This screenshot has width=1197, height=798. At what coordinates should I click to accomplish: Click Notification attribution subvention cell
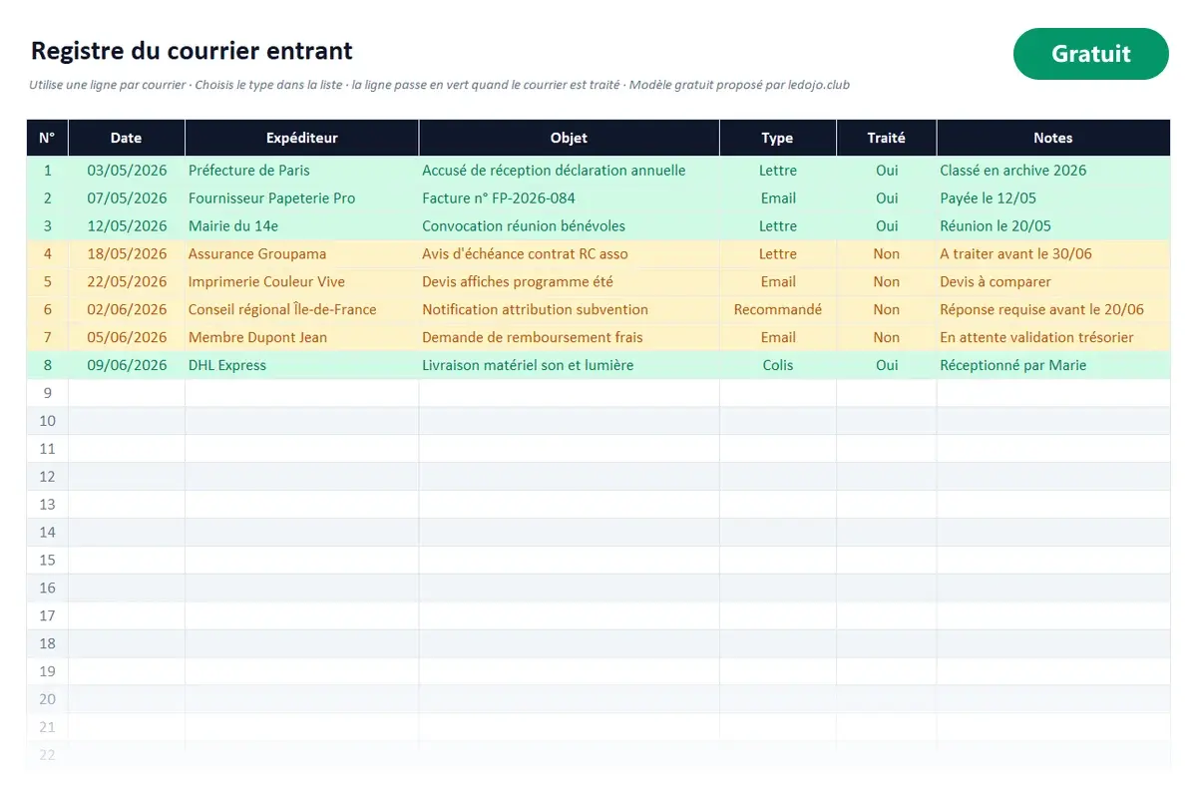[569, 310]
